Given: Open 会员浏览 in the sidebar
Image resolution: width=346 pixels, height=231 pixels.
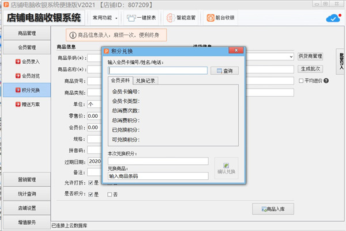Looking at the screenshot, I should (x=28, y=75).
